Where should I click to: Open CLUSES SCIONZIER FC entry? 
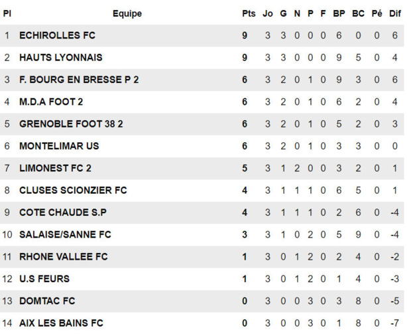[73, 191]
